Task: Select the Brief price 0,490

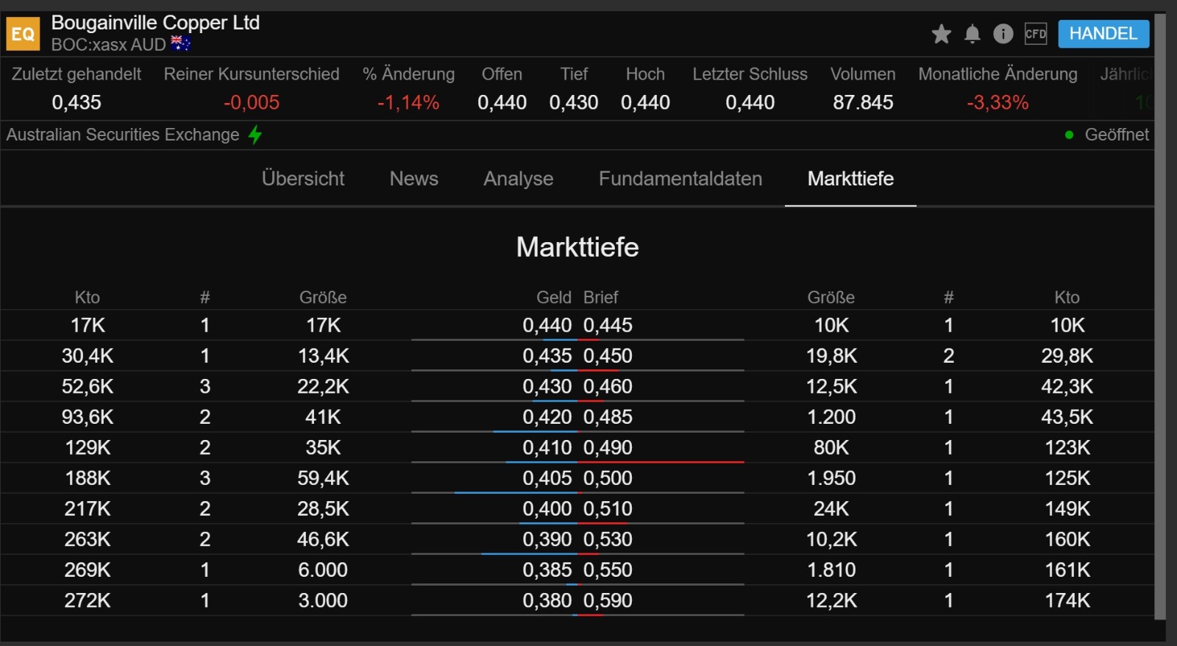Action: click(x=608, y=447)
